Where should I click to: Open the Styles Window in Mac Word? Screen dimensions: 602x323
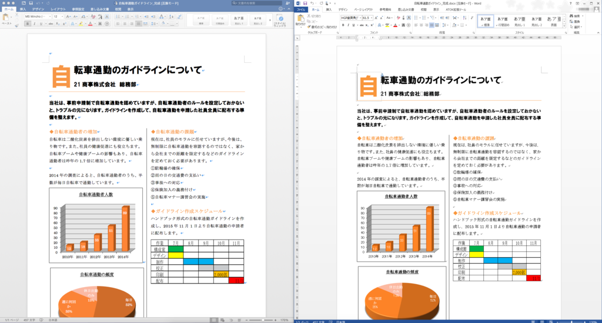click(280, 21)
